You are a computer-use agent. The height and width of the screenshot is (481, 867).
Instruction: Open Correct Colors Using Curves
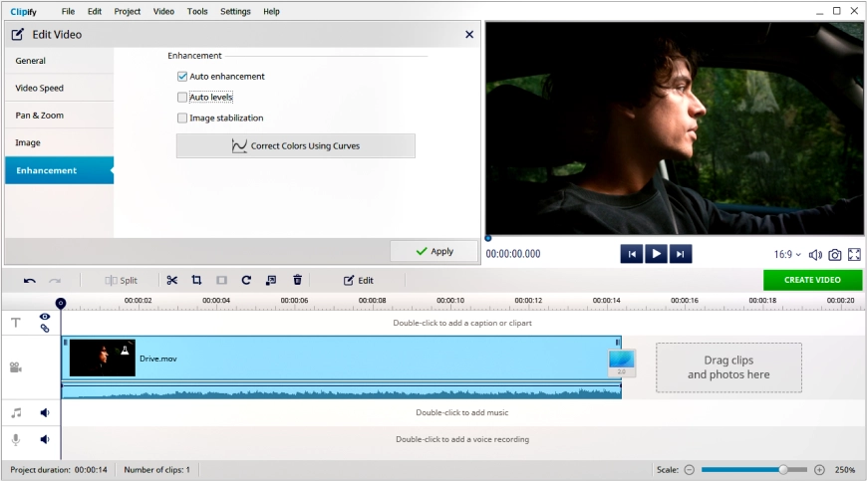pyautogui.click(x=296, y=145)
